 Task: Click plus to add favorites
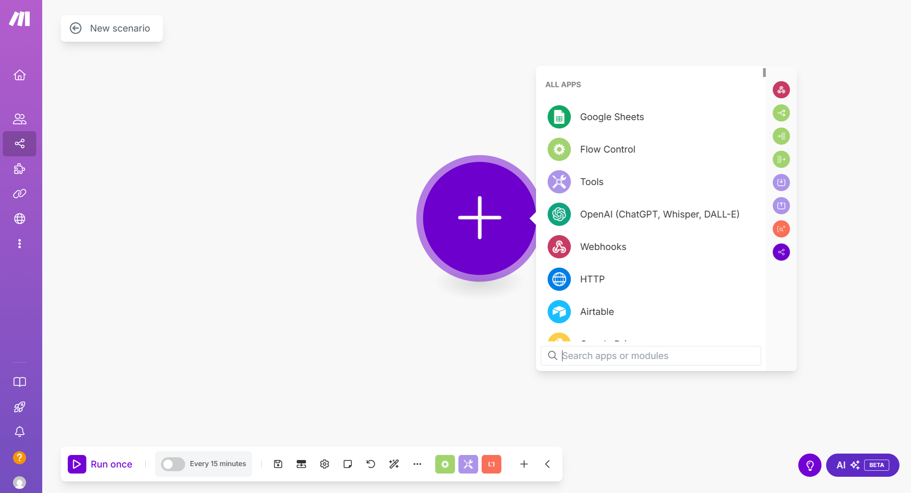(x=524, y=464)
